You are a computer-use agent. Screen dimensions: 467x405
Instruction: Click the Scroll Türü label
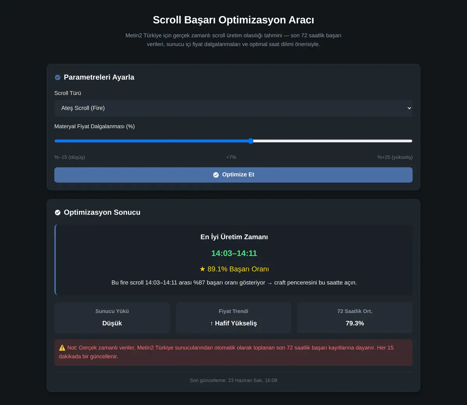coord(68,93)
